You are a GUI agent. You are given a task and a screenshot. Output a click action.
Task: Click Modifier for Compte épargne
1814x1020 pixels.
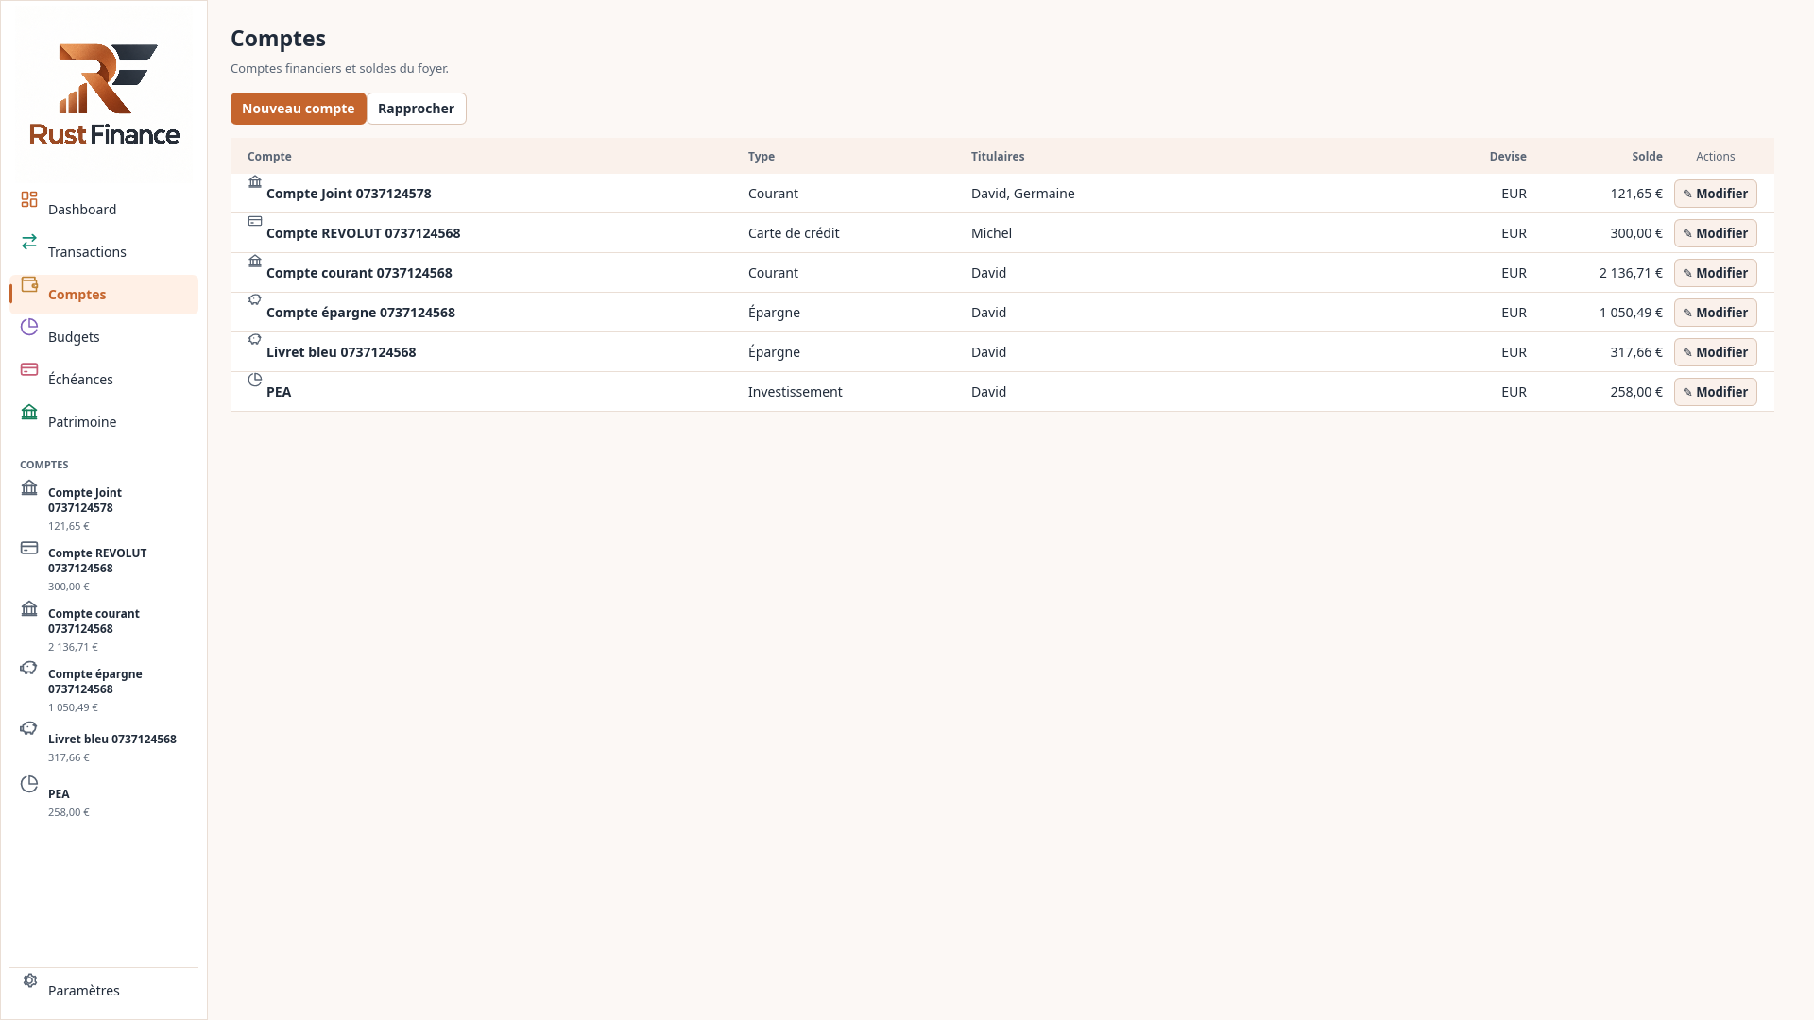coord(1715,313)
